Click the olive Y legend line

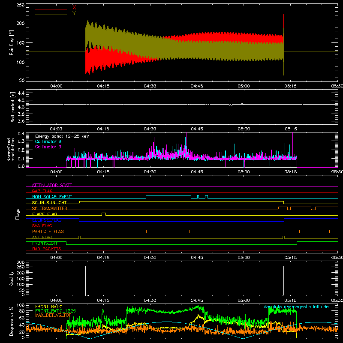tap(51, 15)
